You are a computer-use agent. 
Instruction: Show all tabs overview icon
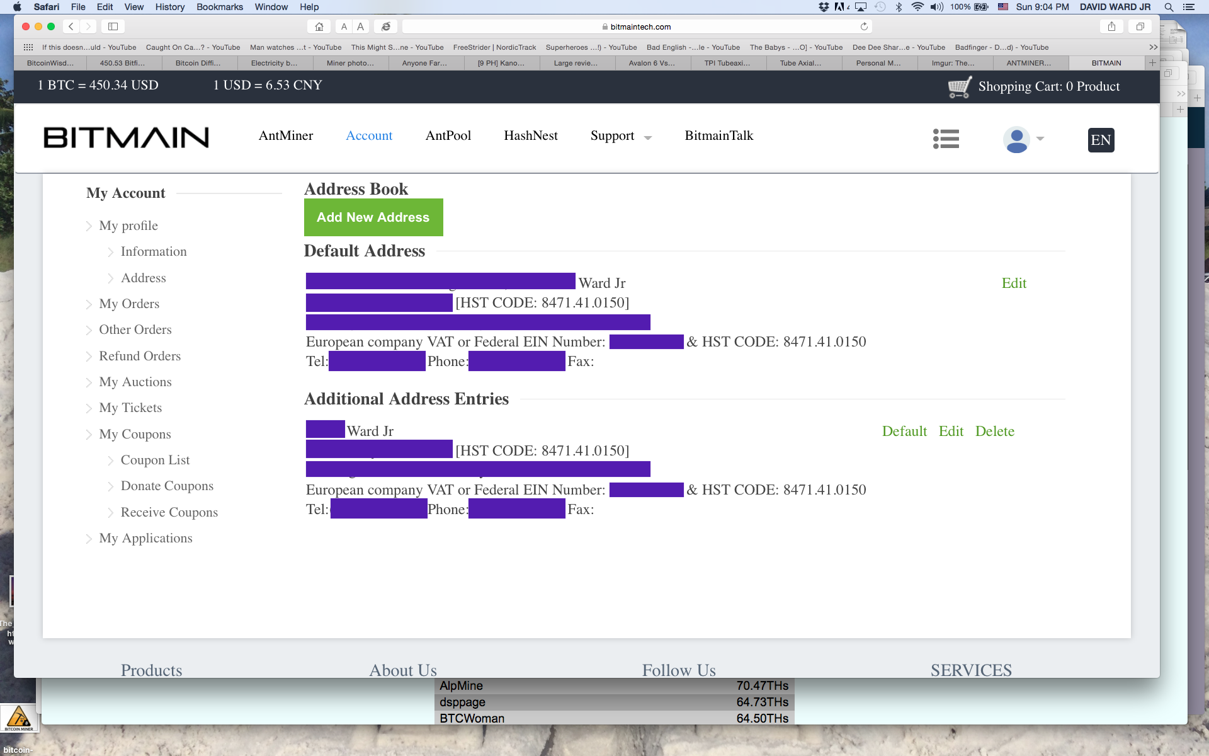1140,26
